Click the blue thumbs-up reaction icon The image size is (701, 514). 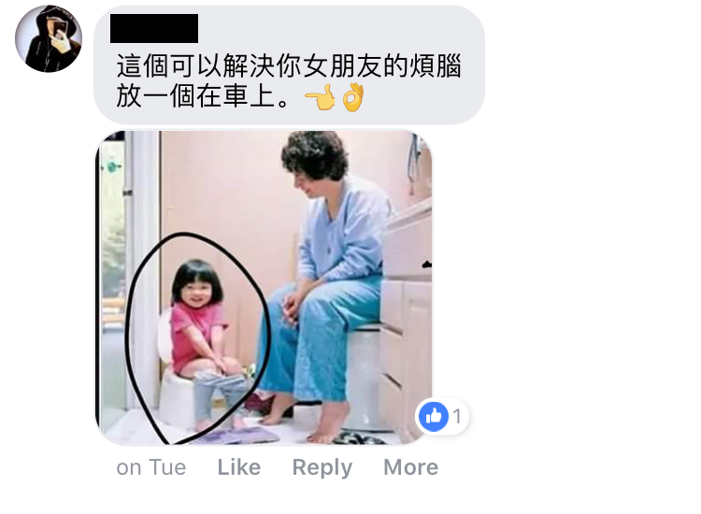click(x=433, y=416)
